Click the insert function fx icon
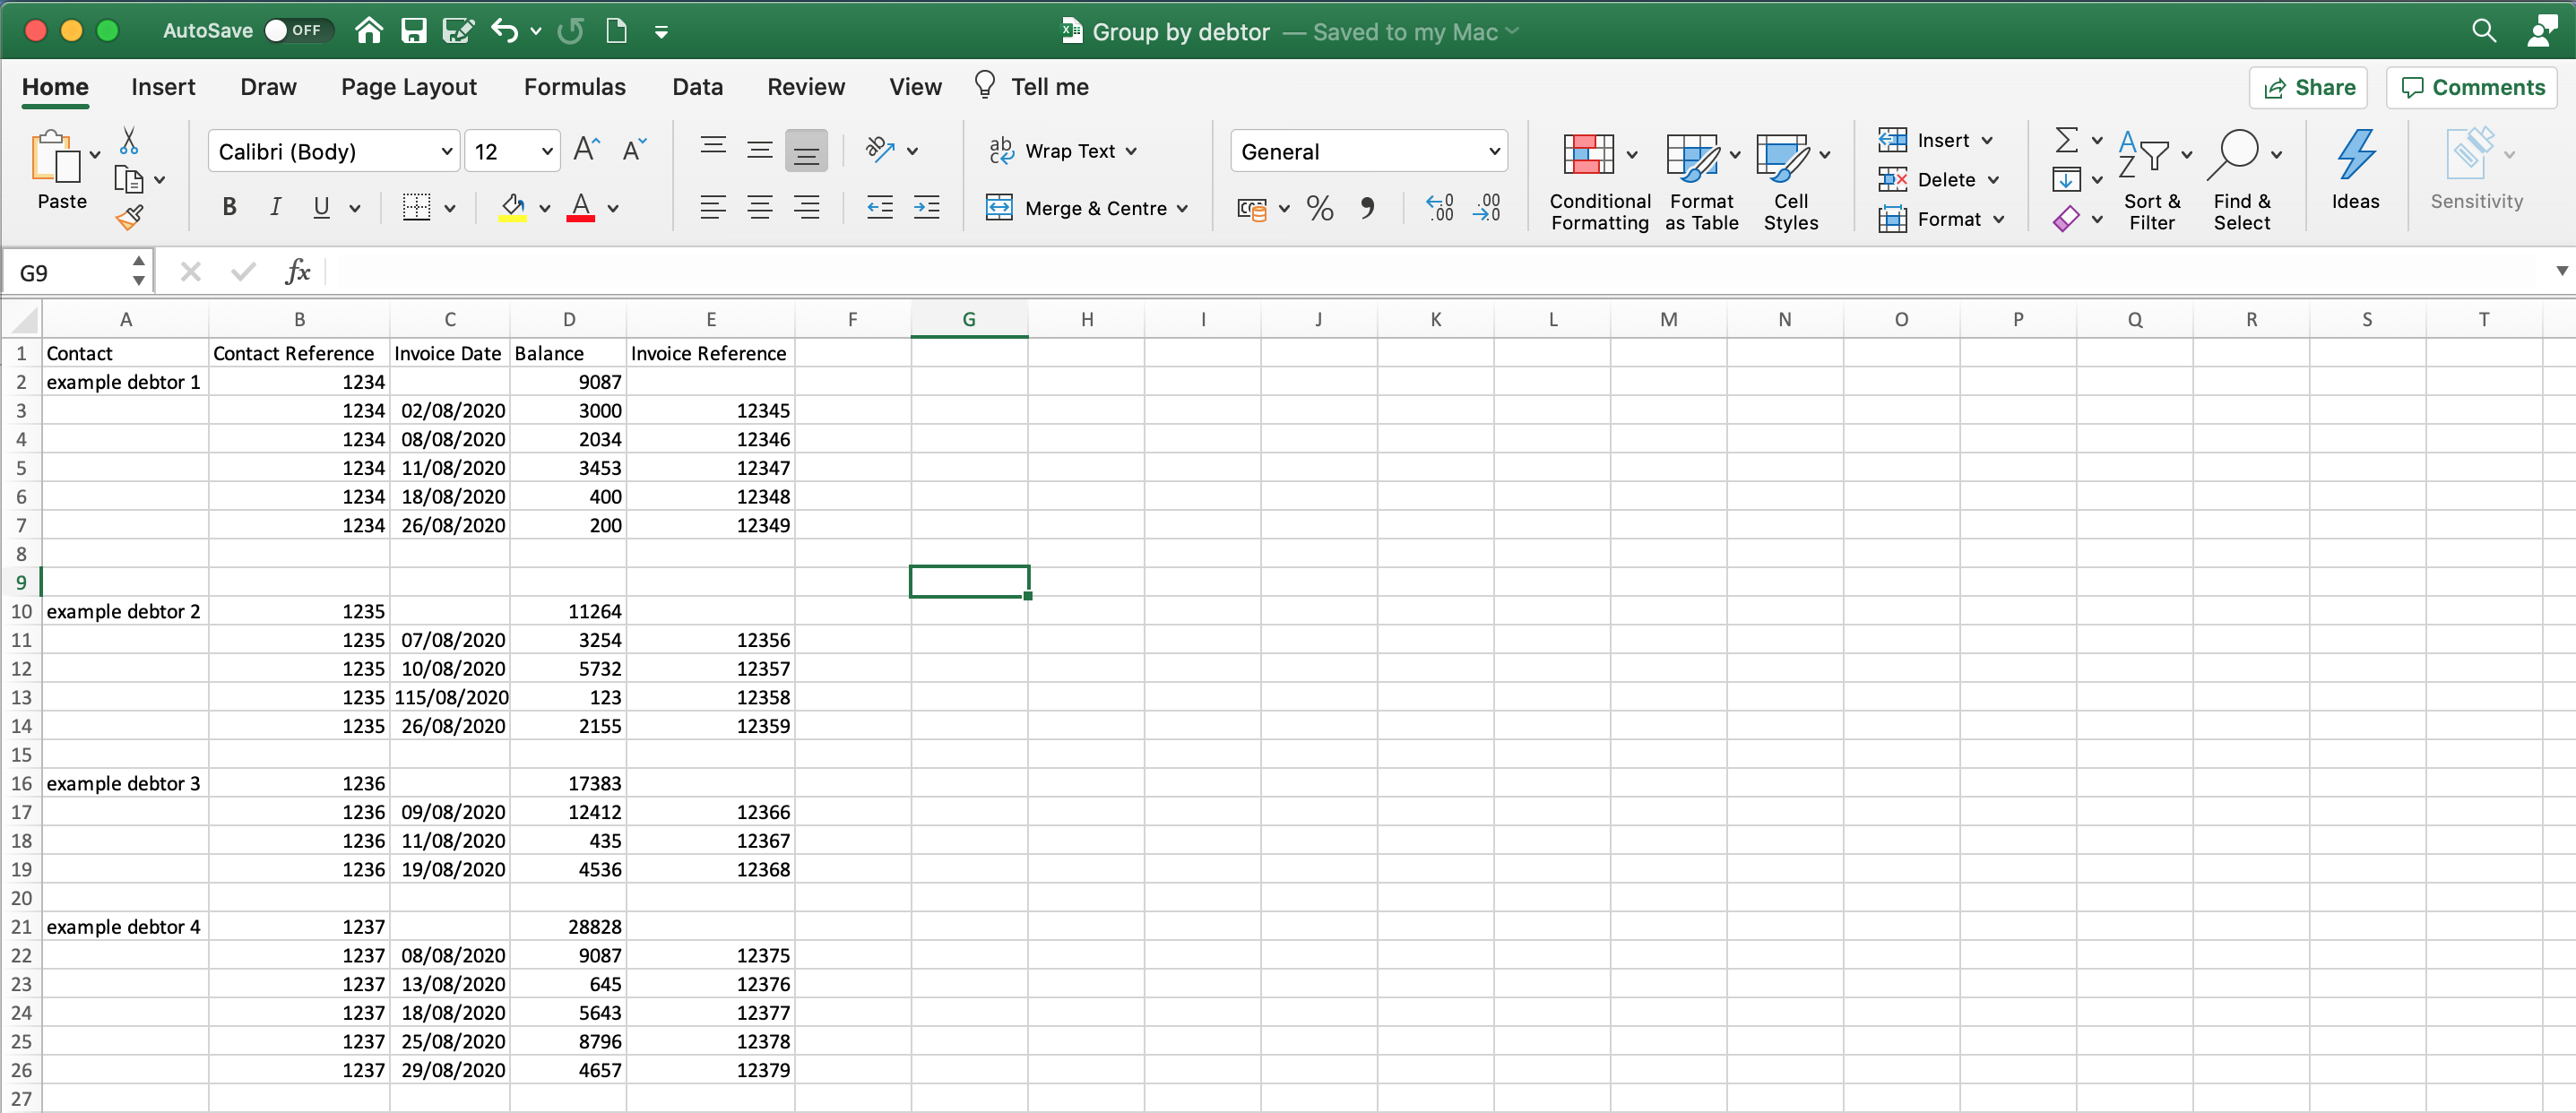 (298, 272)
